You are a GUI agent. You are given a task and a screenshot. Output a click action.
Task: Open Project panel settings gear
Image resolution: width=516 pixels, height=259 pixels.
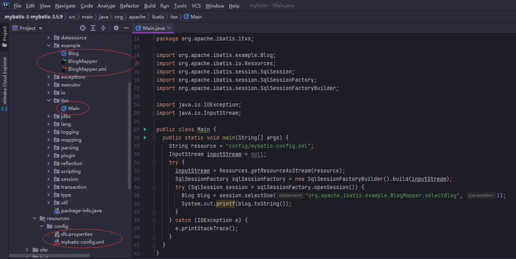click(116, 28)
